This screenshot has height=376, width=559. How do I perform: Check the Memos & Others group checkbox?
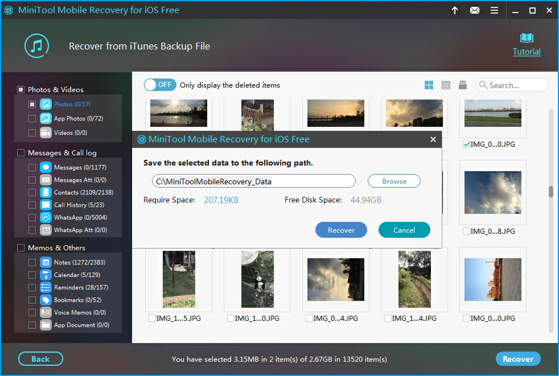[20, 247]
